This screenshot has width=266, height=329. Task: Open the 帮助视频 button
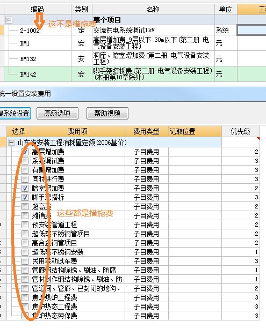coord(107,113)
